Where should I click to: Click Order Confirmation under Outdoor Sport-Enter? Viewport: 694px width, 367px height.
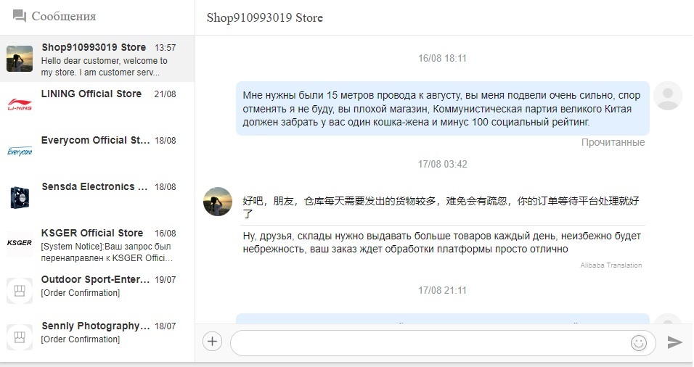81,293
